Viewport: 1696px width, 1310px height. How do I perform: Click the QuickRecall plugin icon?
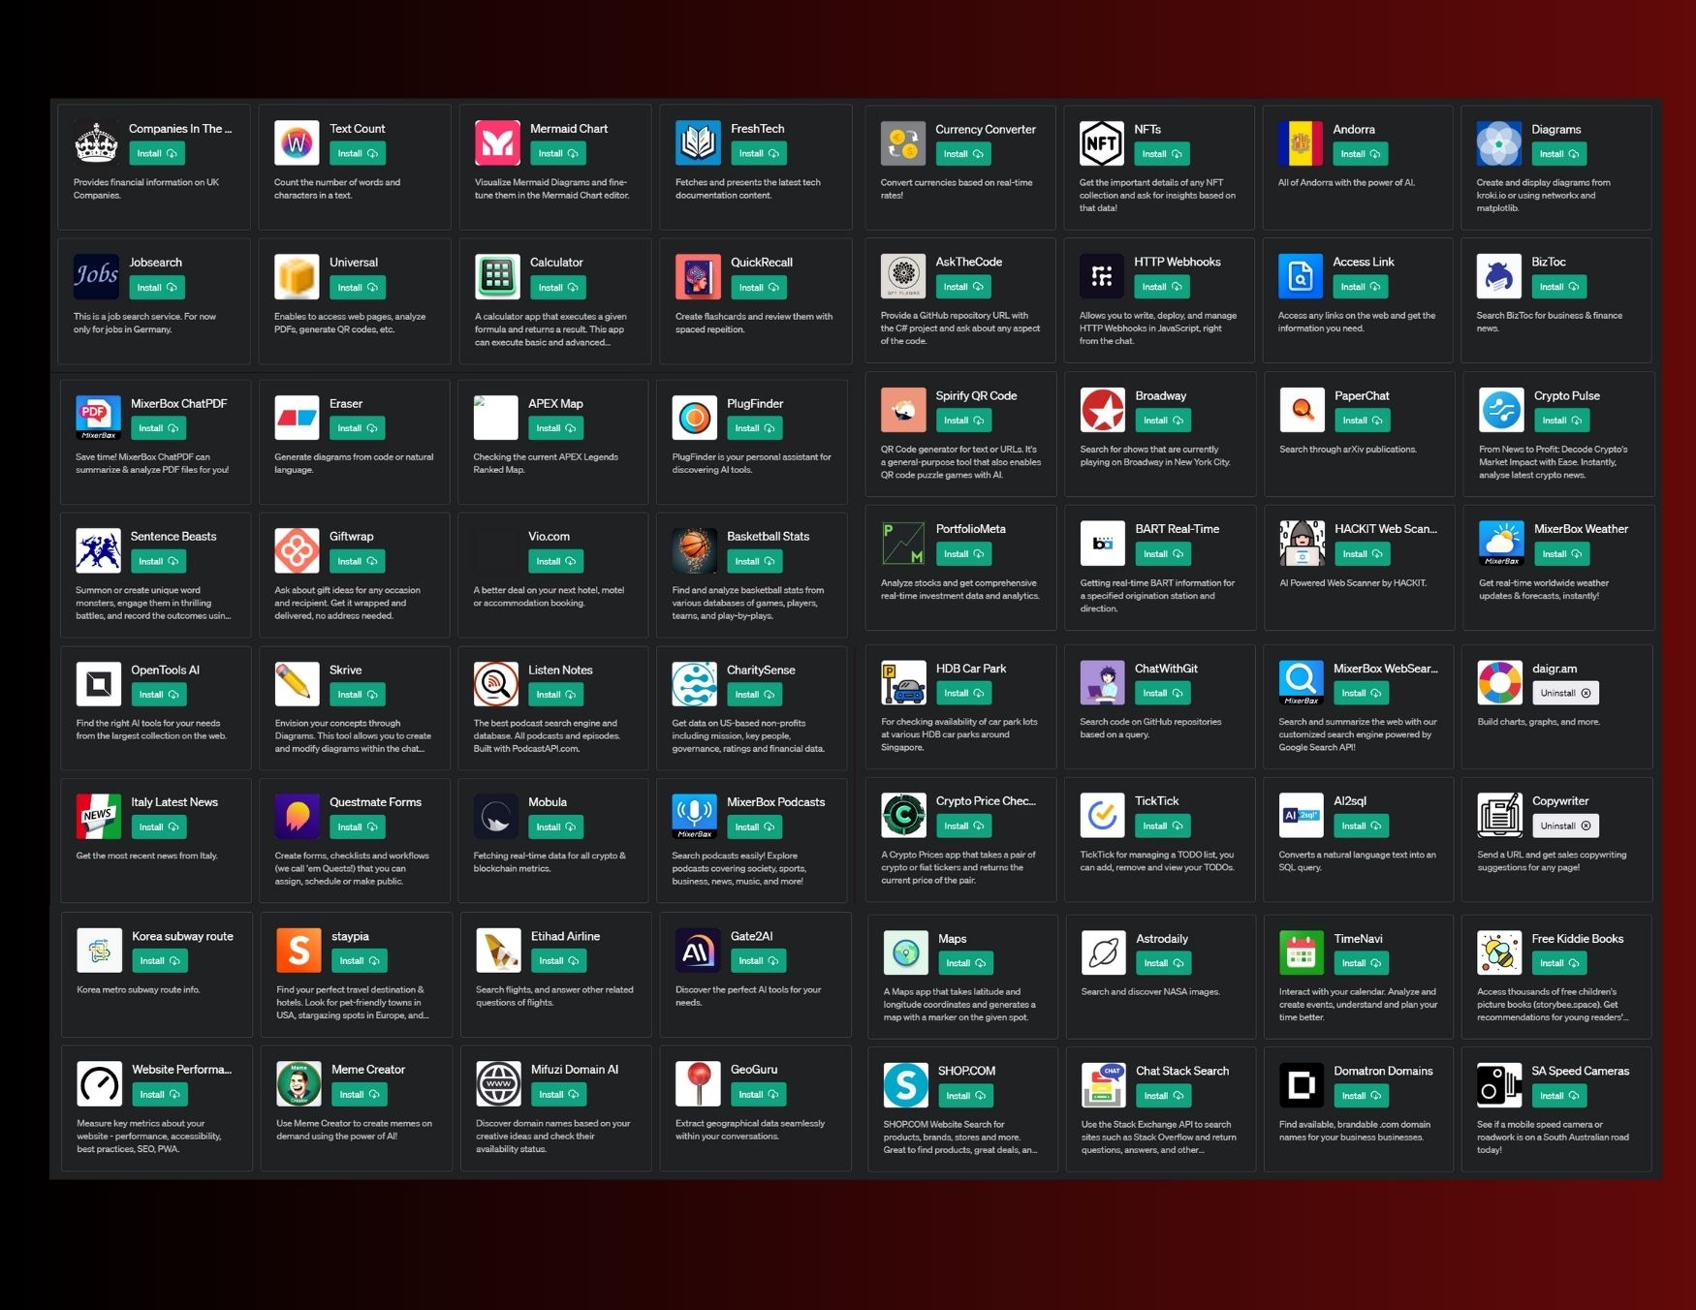tap(698, 277)
